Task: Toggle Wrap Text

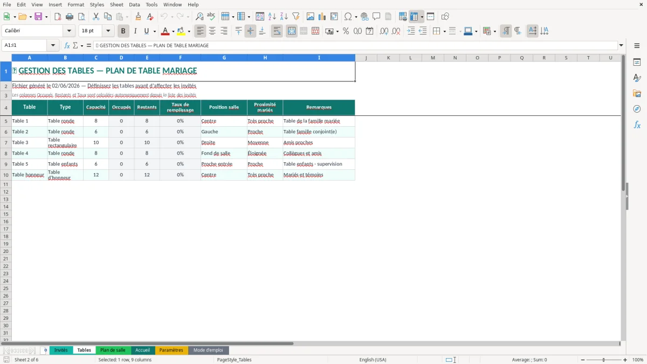Action: click(277, 31)
